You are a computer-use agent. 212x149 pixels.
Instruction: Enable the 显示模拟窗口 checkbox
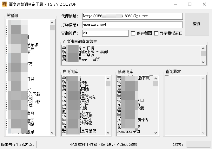pos(156,34)
